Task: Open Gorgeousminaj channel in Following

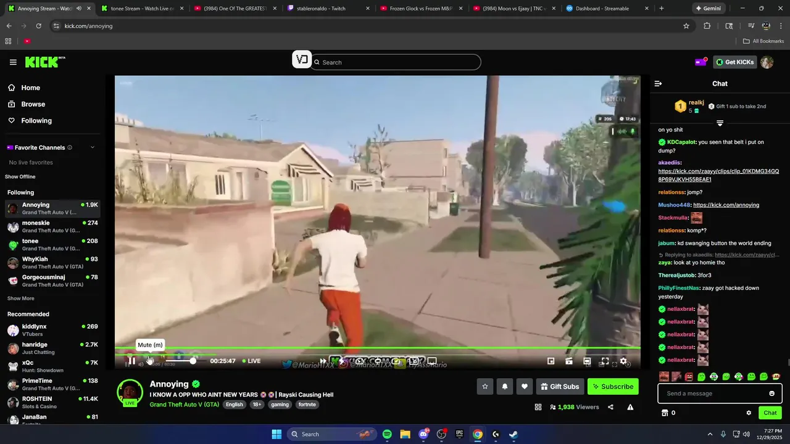Action: [52, 281]
